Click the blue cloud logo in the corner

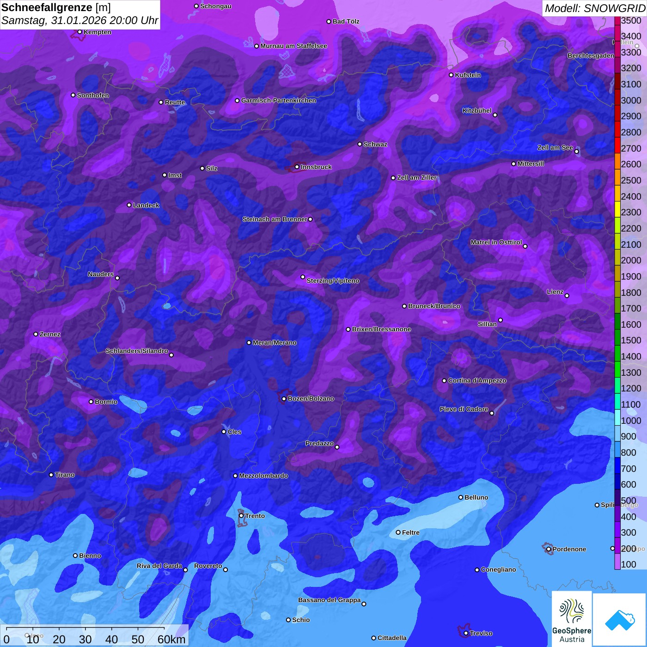coord(620,620)
